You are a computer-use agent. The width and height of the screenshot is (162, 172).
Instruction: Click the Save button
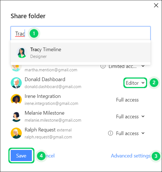[21, 155]
